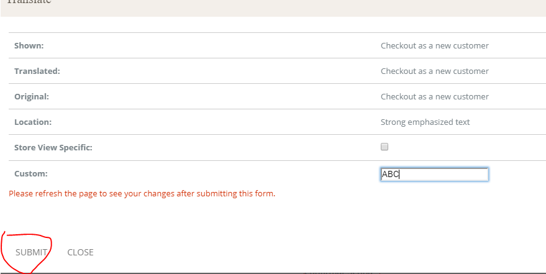Click the Strong emphasized text value

coord(425,122)
